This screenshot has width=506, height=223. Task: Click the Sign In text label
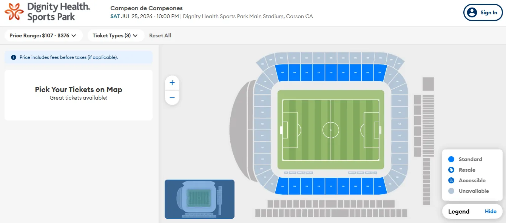(489, 12)
